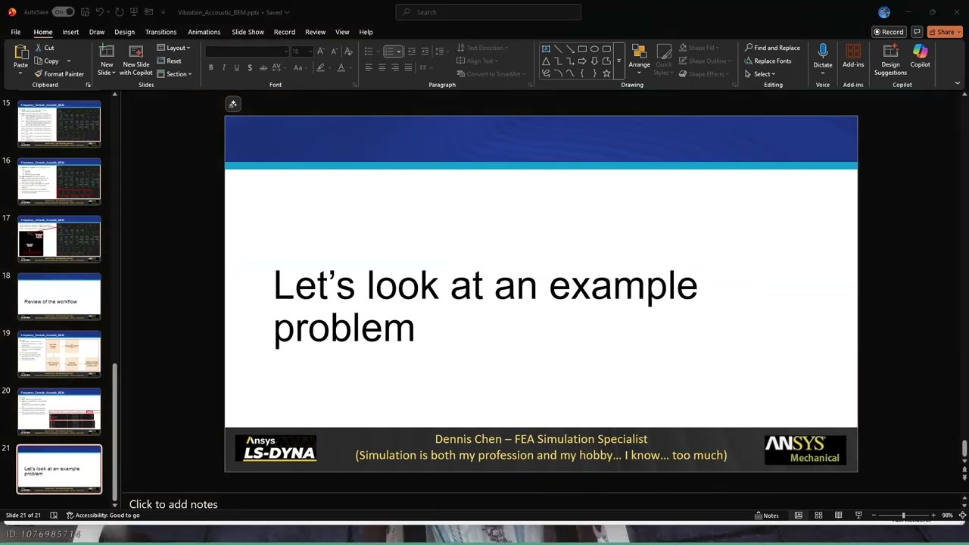Viewport: 969px width, 545px height.
Task: Launch Copilot from ribbon
Action: (x=920, y=56)
